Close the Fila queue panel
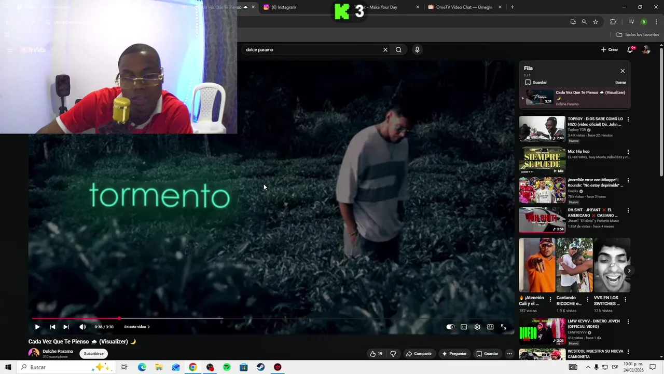664x374 pixels. [622, 71]
